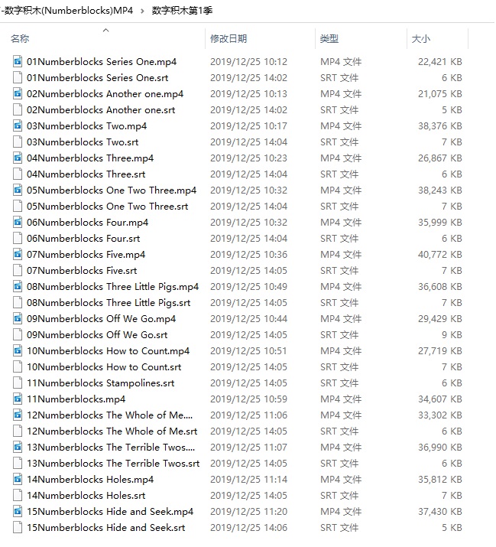This screenshot has height=547, width=496.
Task: Click the file icon for 11Numberblocks Stampolines.srt
Action: 18,383
